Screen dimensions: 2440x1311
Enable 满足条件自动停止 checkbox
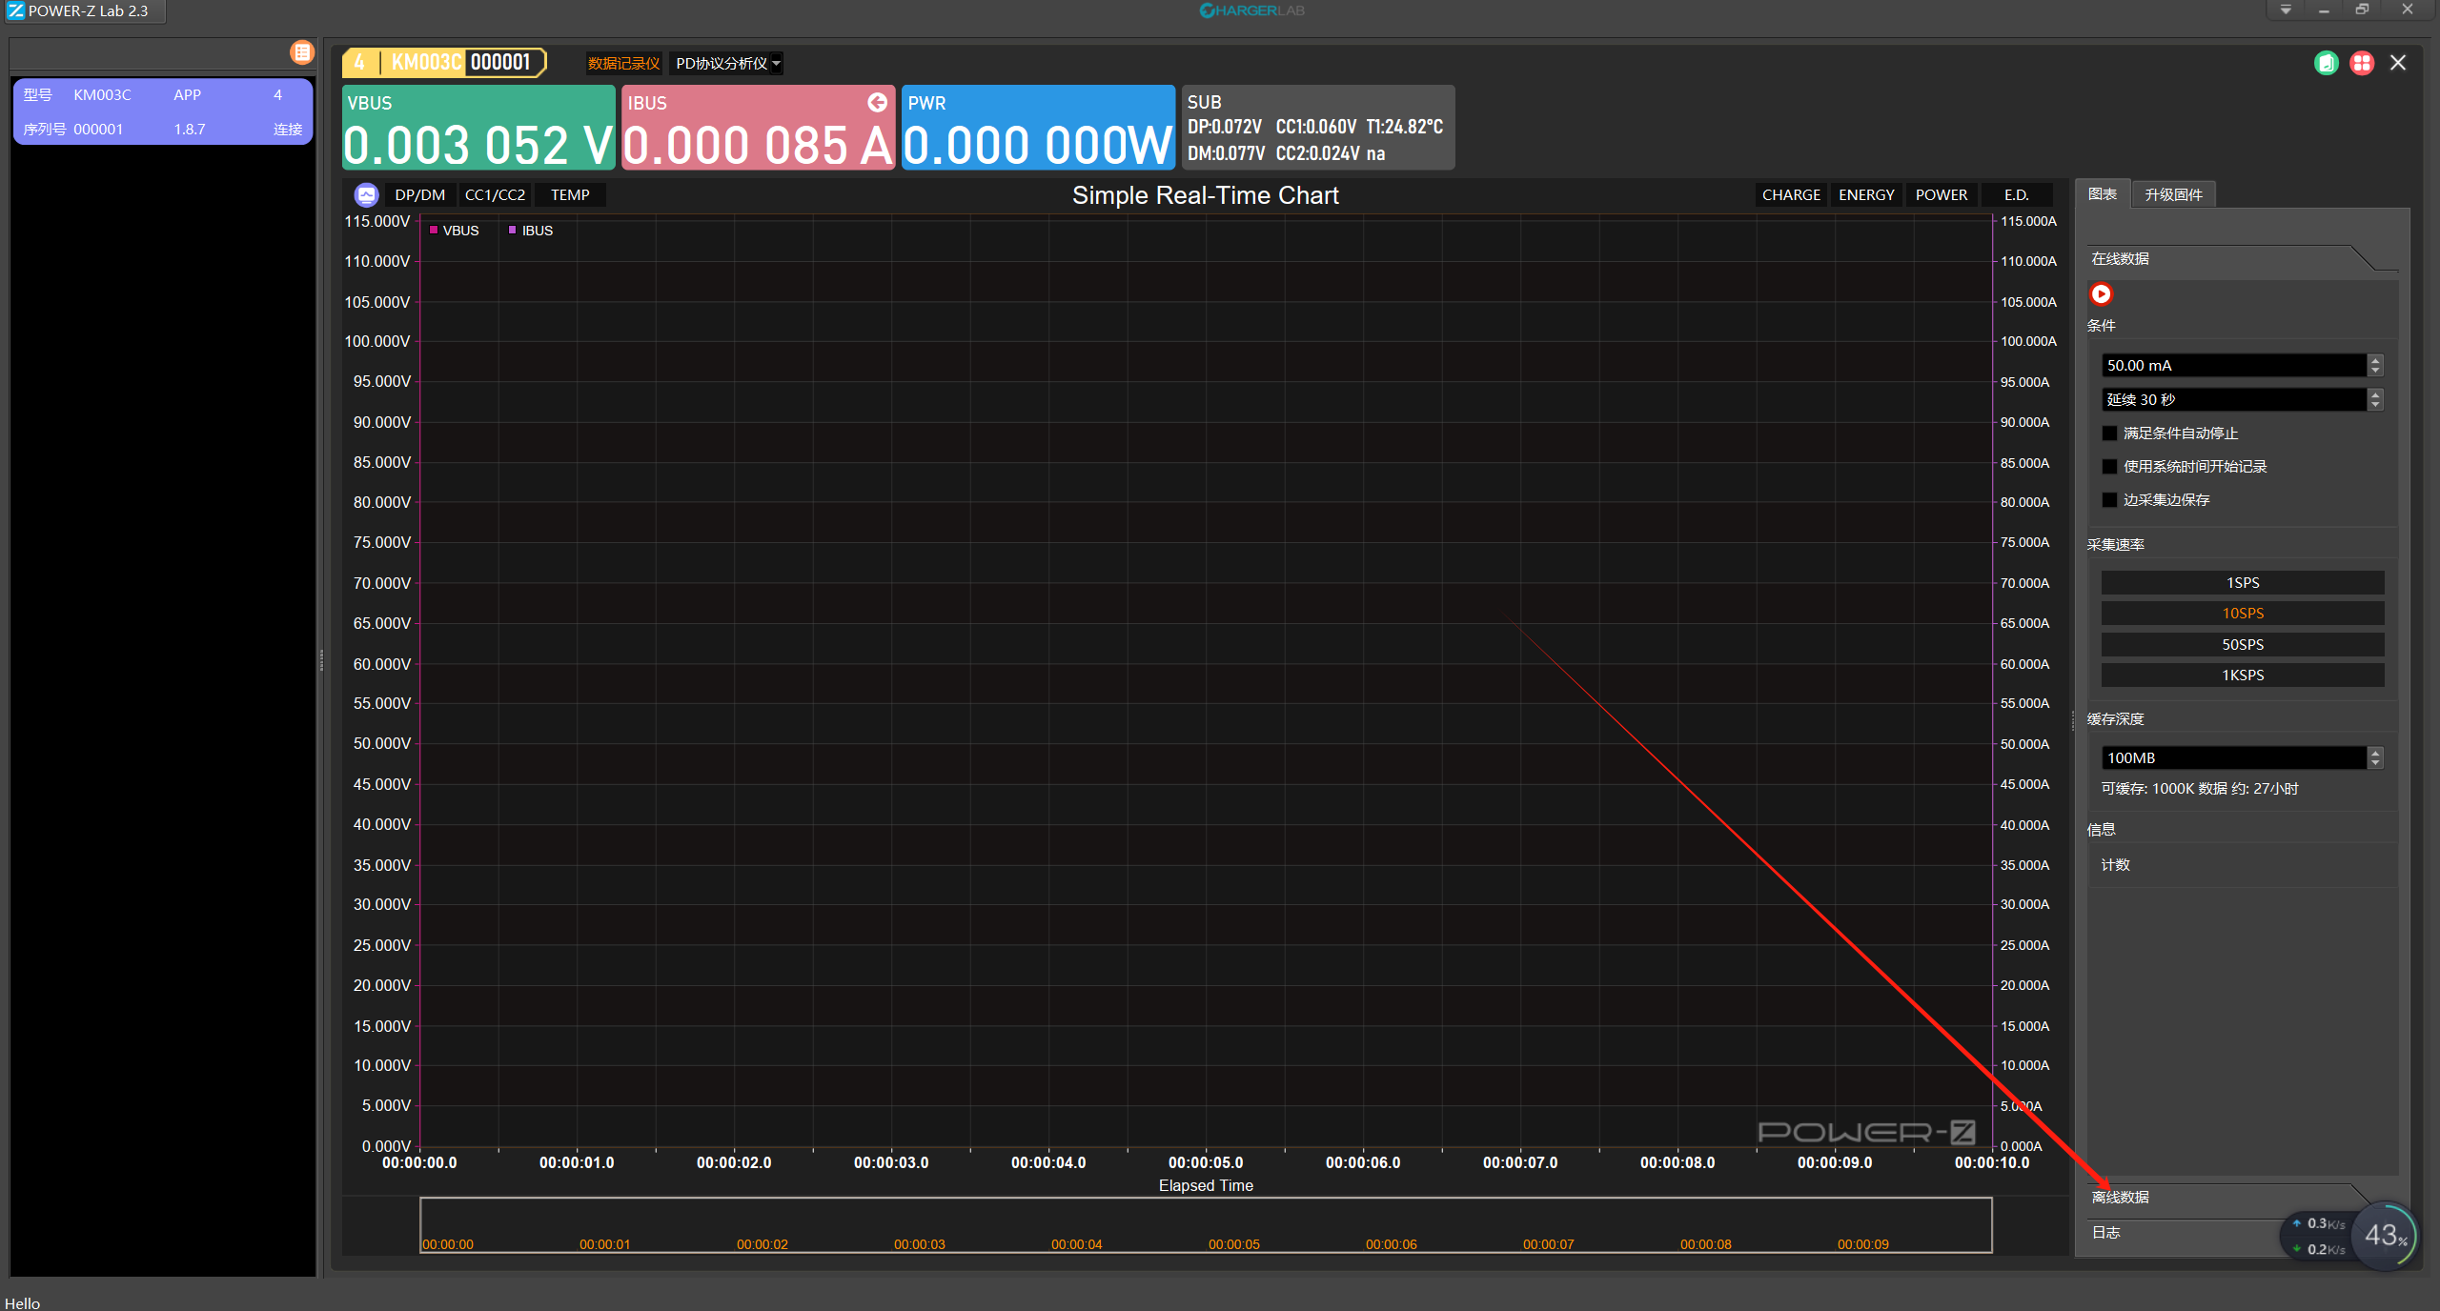[x=2110, y=434]
